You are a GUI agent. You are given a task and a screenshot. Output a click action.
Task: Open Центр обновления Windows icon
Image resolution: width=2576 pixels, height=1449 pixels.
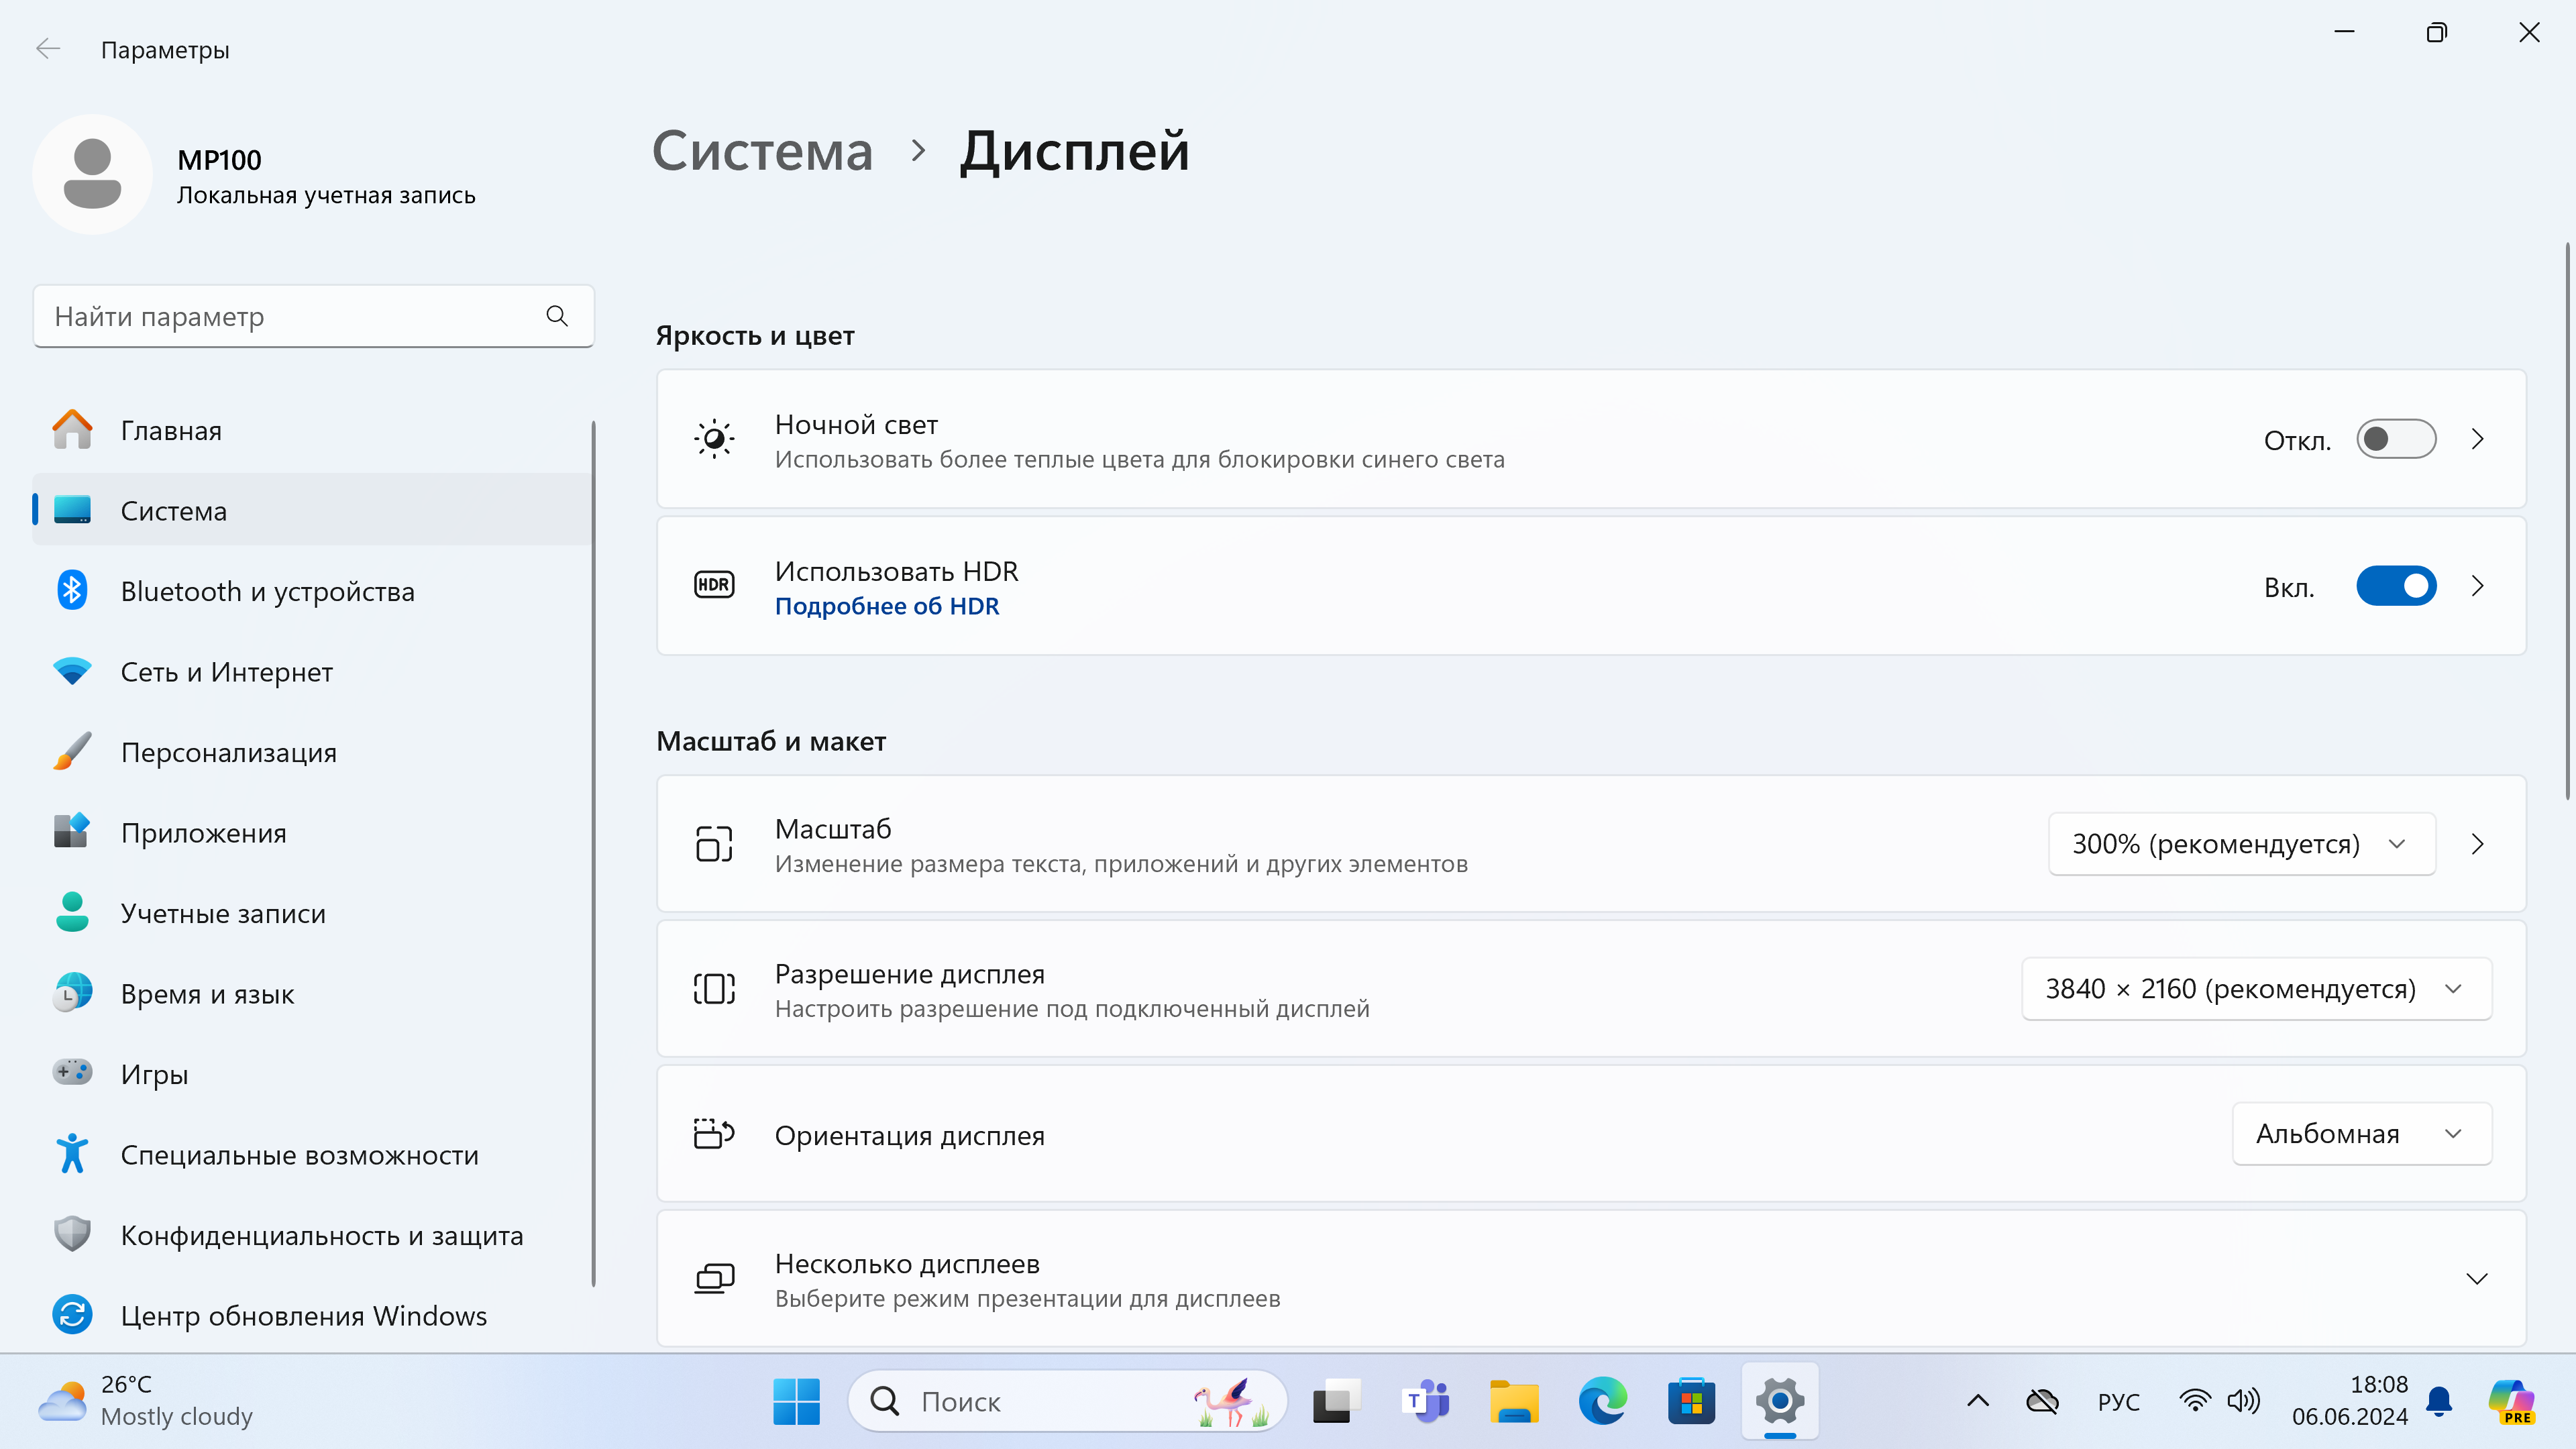coord(72,1315)
